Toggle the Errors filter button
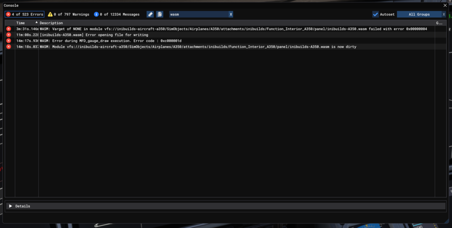The width and height of the screenshot is (452, 228). coord(25,14)
